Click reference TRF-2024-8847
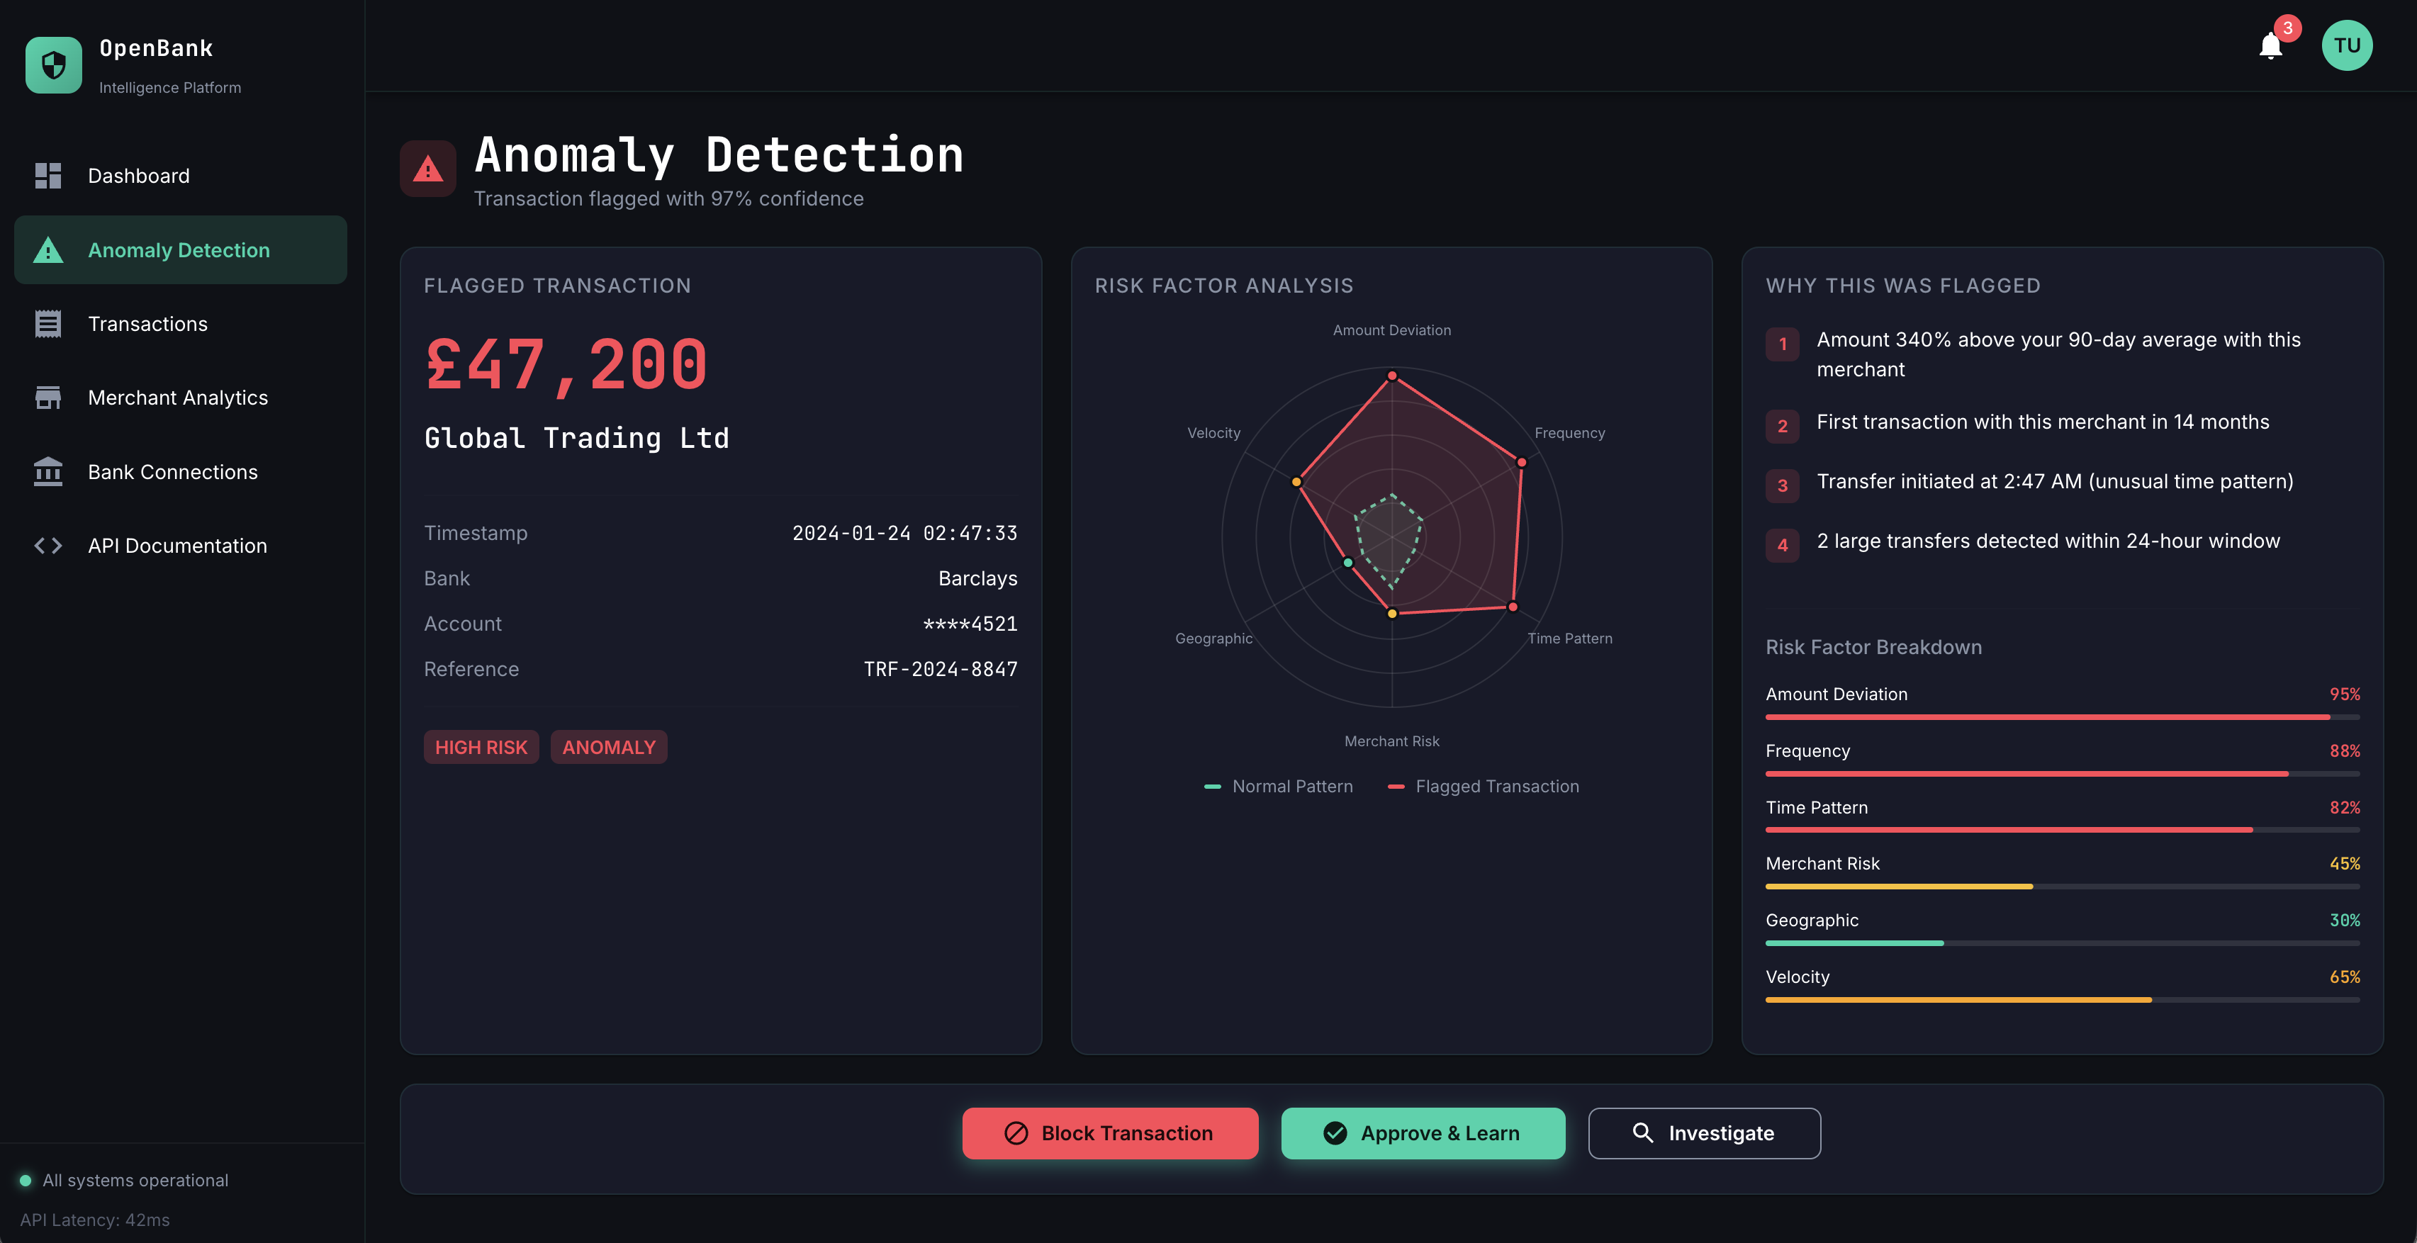The height and width of the screenshot is (1243, 2417). pos(940,669)
